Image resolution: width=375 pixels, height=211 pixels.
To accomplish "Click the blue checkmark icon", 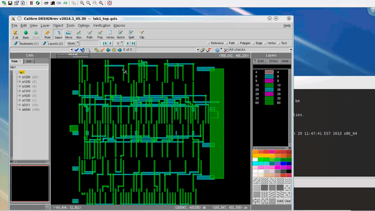I will pyautogui.click(x=77, y=50).
